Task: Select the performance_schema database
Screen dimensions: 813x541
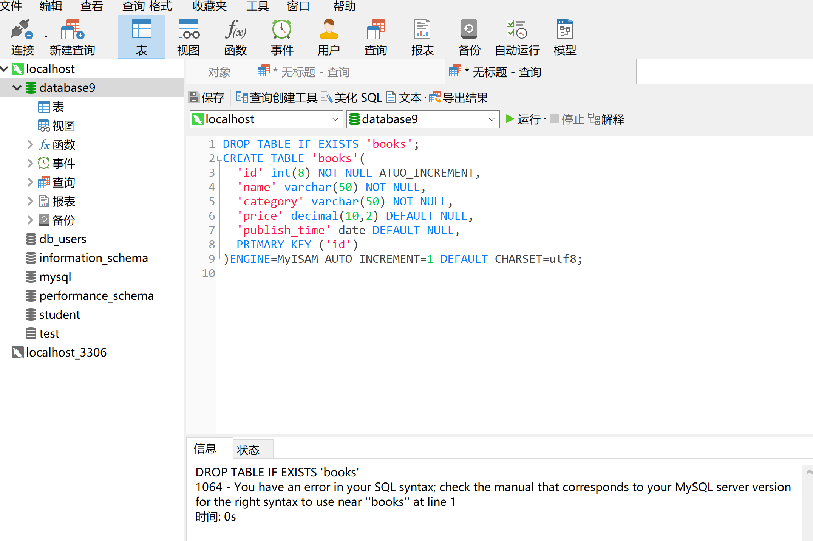Action: coord(90,296)
